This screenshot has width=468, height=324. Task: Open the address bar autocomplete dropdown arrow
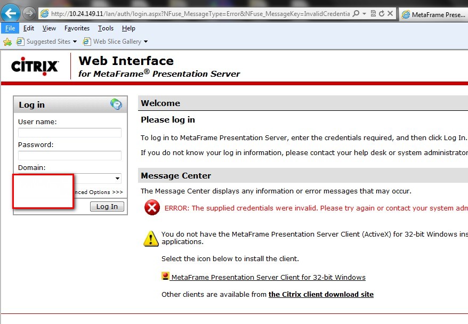(x=364, y=14)
